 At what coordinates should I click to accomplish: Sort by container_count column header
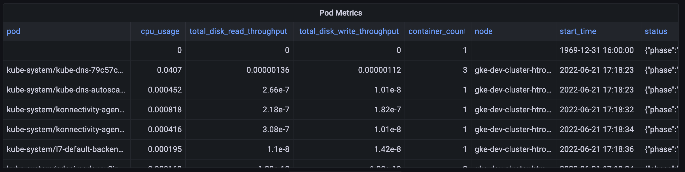pyautogui.click(x=437, y=31)
